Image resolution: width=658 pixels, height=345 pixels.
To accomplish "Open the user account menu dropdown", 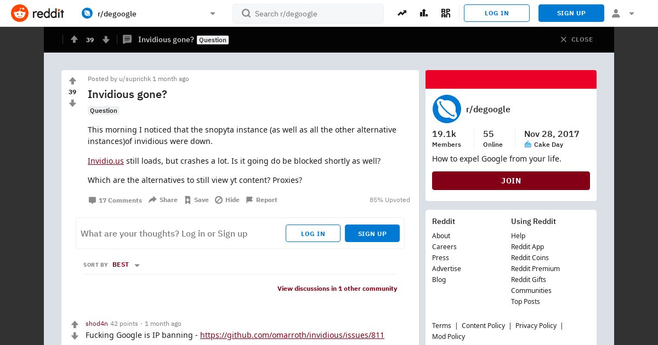I will (x=623, y=13).
